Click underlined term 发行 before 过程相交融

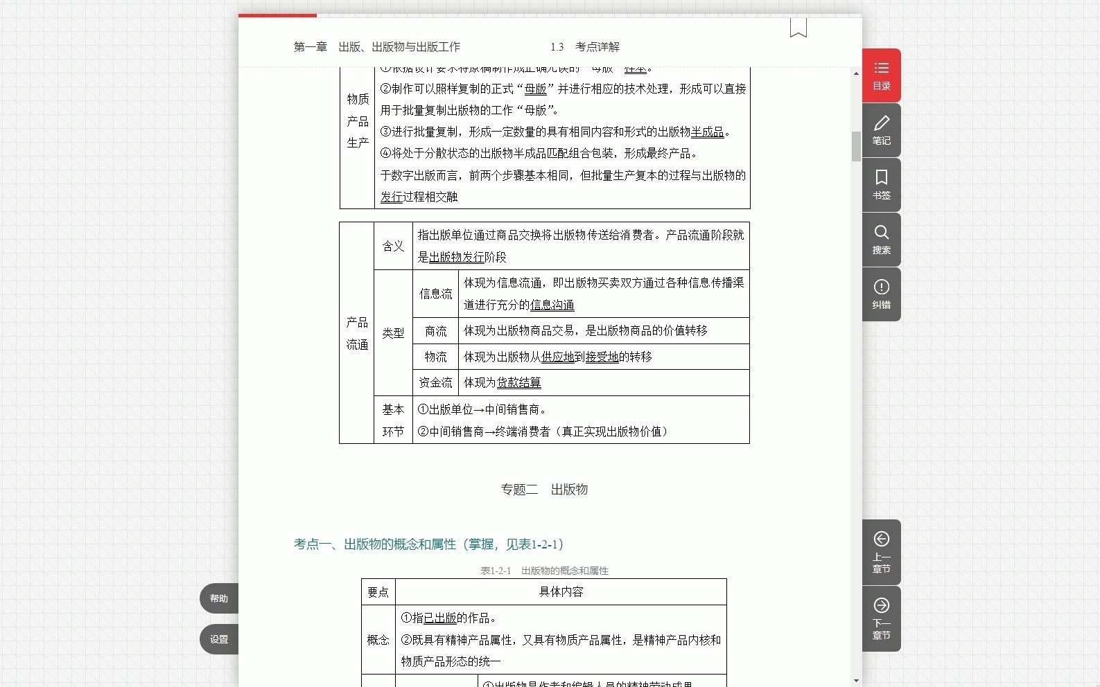click(x=392, y=197)
